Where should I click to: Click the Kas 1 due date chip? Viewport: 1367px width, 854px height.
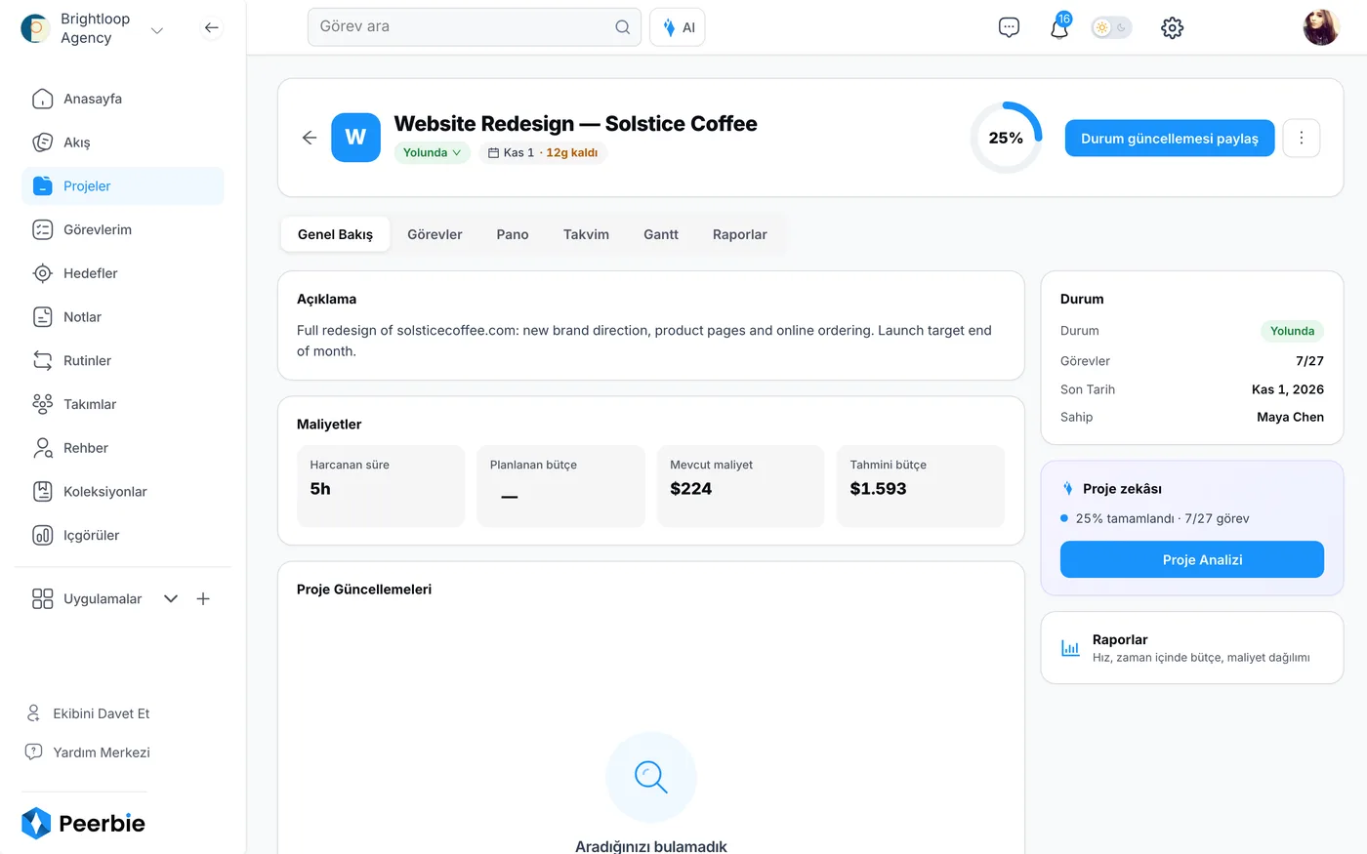point(543,152)
